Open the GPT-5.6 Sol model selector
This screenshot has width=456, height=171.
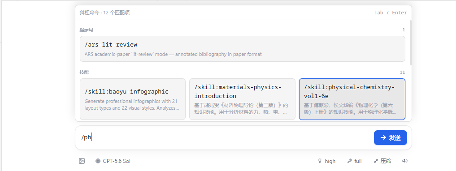113,161
